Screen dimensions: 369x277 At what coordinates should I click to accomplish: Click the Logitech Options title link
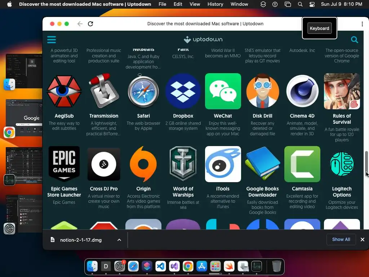(342, 192)
